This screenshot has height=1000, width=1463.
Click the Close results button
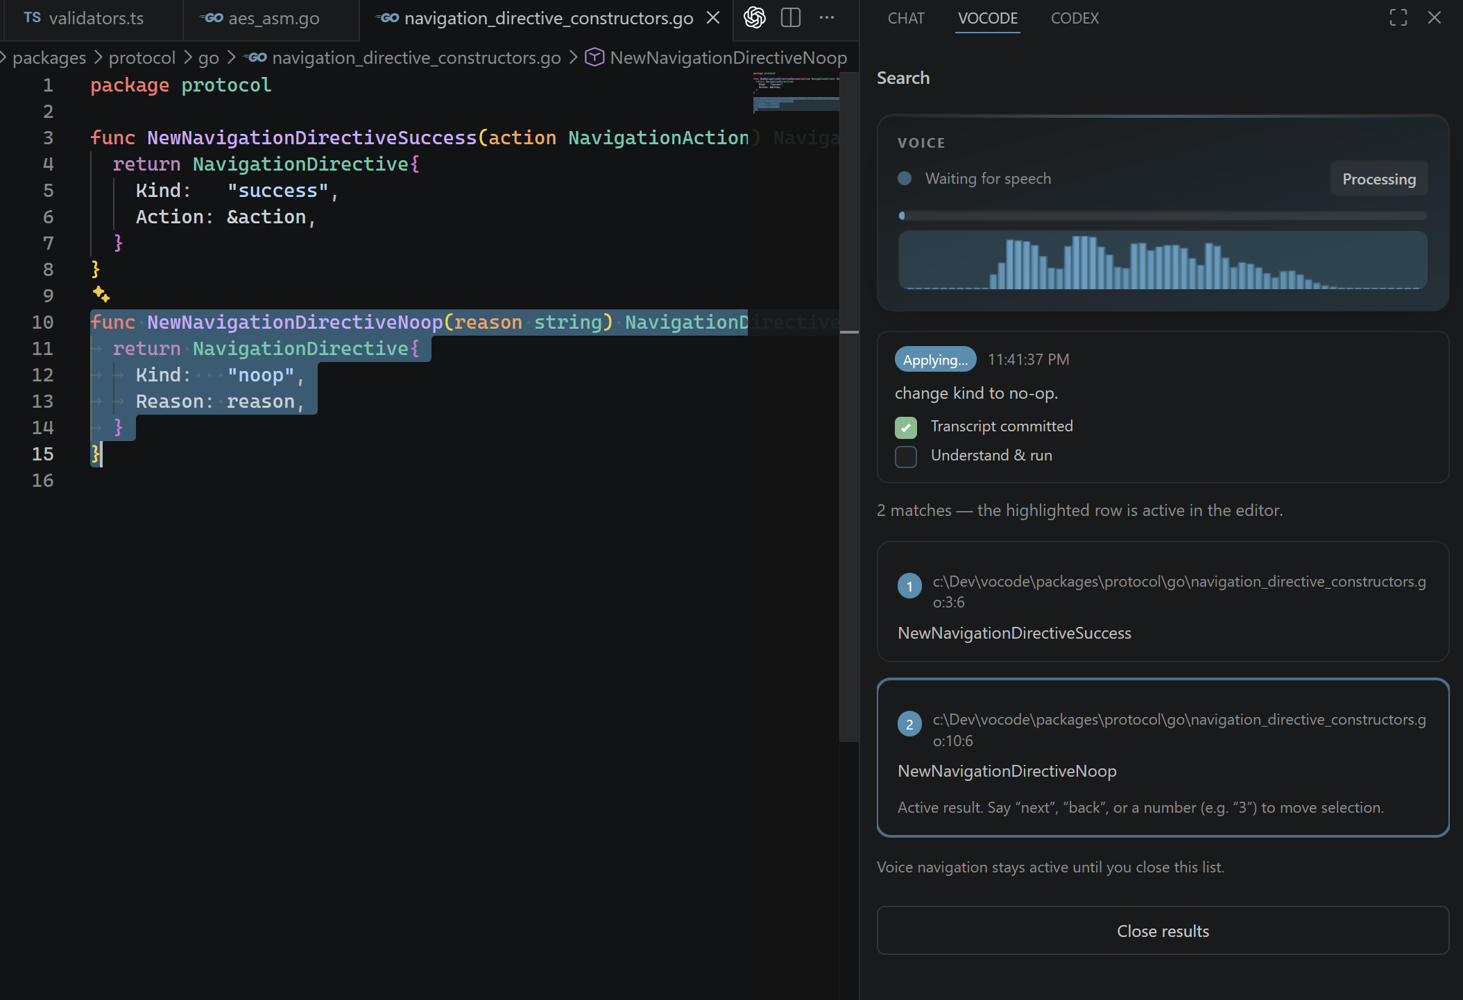pyautogui.click(x=1163, y=931)
